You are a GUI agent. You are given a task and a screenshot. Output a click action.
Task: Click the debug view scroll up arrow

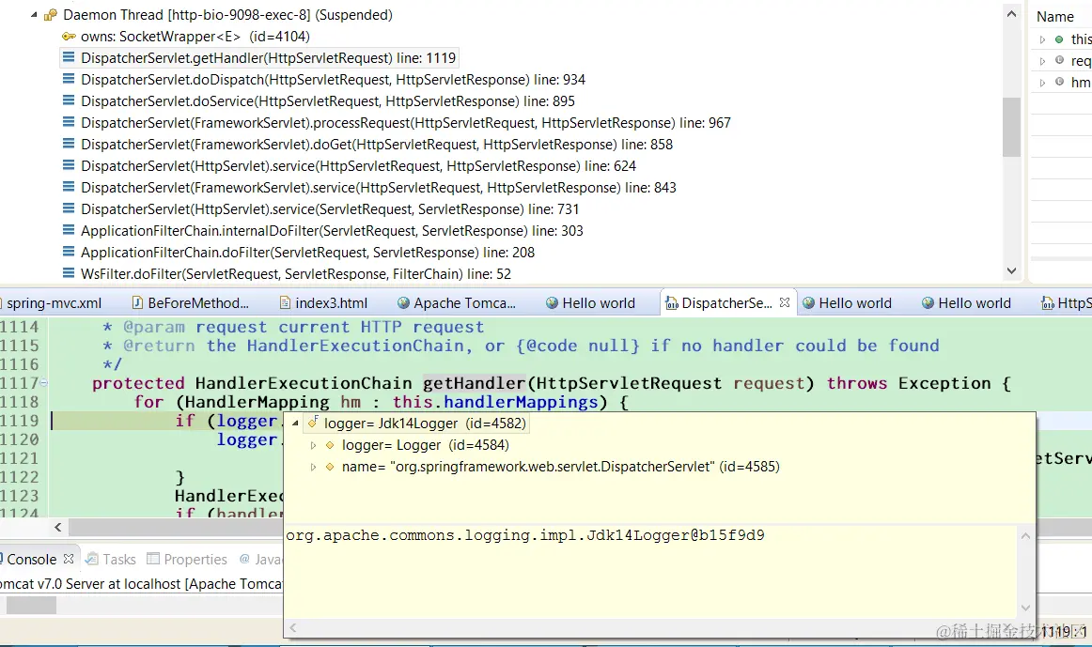1012,13
